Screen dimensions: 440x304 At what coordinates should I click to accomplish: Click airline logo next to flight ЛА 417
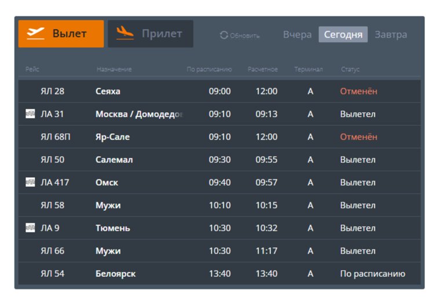tap(31, 182)
